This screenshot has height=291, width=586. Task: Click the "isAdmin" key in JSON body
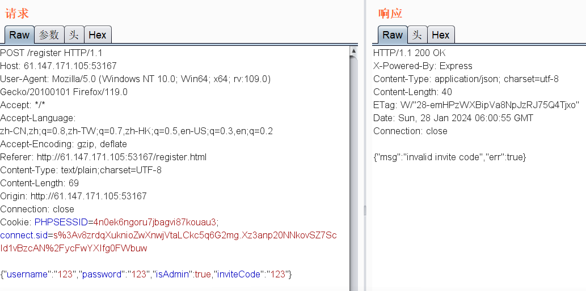[x=172, y=274]
